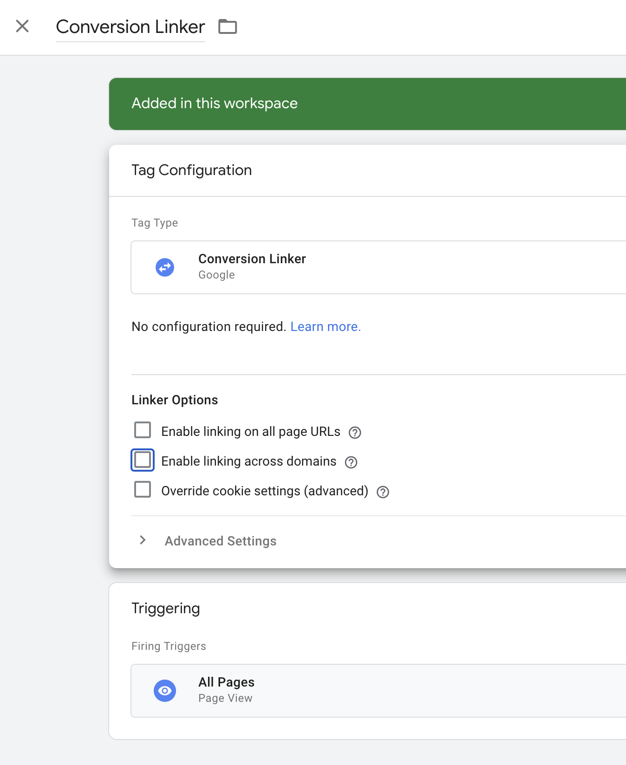Click the Triggering section header
This screenshot has height=765, width=626.
pos(166,609)
